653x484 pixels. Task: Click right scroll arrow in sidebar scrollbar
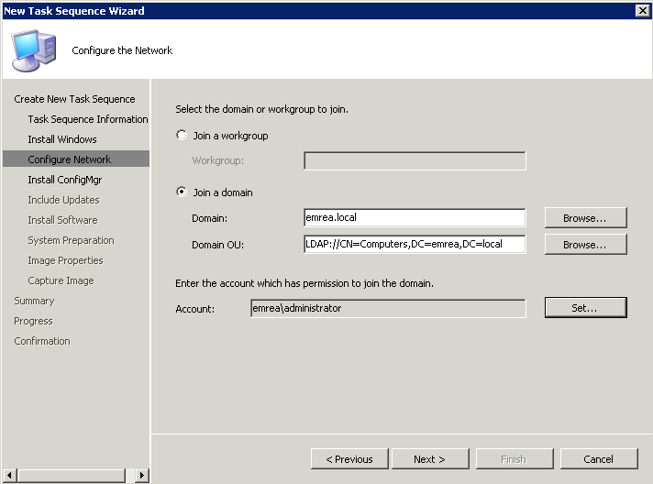[142, 475]
